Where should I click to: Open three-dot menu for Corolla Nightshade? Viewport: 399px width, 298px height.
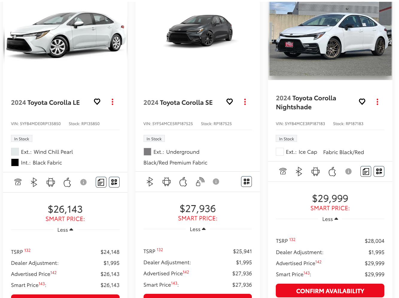tap(377, 102)
